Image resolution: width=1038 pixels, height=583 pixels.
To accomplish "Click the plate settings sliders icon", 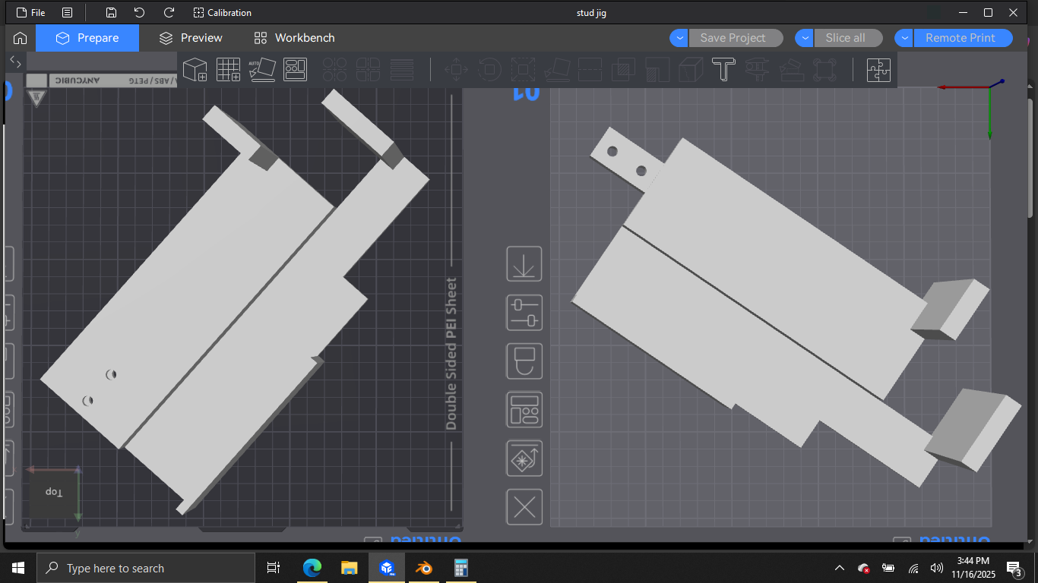I will point(524,313).
